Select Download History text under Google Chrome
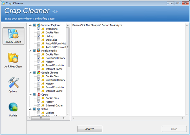This screenshot has height=135, width=190. click(55, 80)
